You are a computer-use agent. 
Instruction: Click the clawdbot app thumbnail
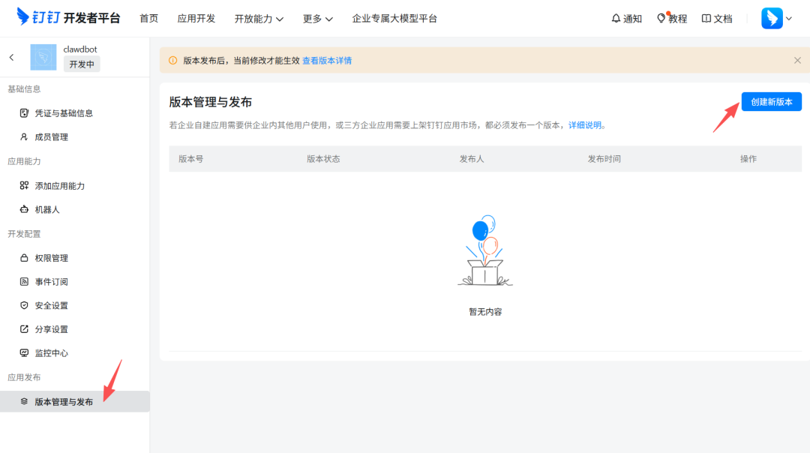[43, 57]
